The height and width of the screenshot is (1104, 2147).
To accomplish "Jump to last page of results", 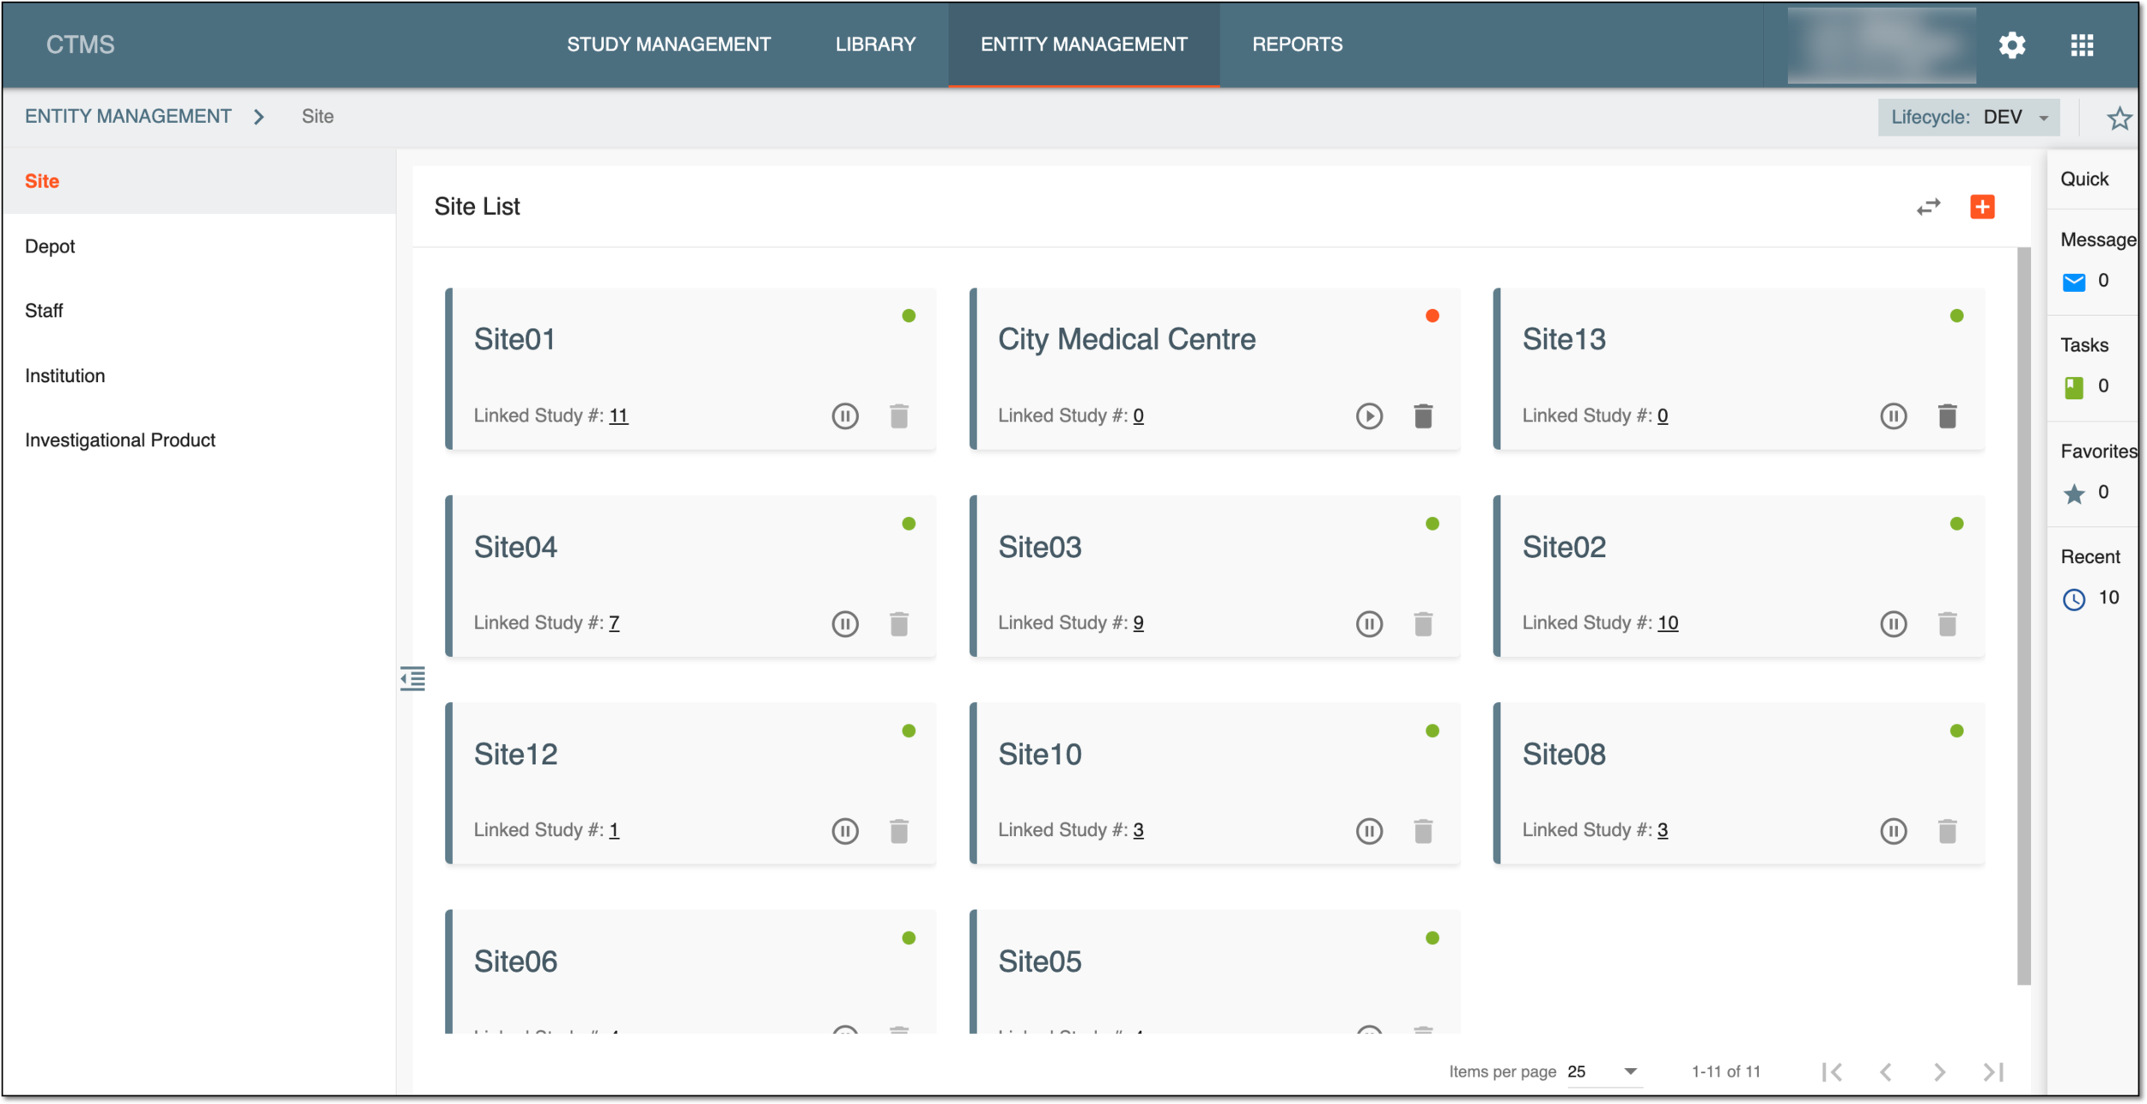I will tap(1993, 1071).
